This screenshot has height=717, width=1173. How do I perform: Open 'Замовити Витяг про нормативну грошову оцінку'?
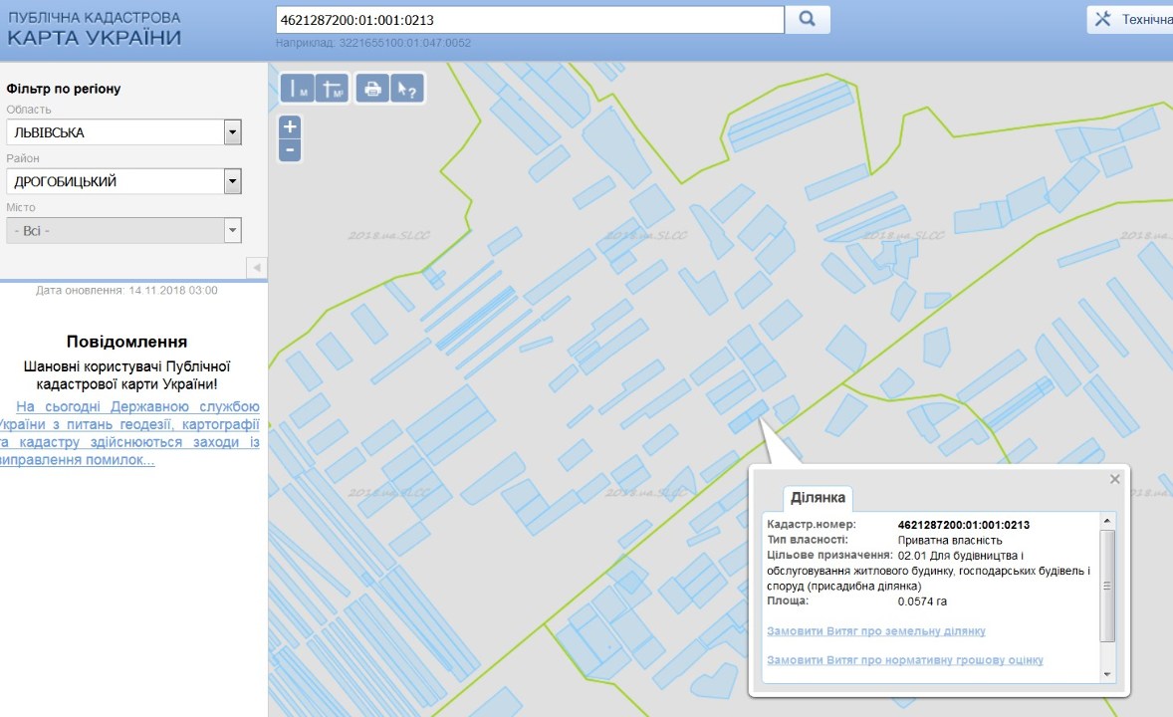coord(904,660)
